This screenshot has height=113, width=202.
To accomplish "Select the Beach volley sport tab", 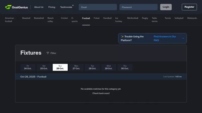I will point(50,20).
